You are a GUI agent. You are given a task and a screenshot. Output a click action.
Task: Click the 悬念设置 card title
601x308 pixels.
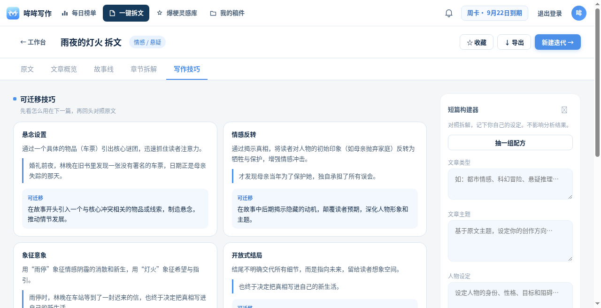click(x=34, y=135)
